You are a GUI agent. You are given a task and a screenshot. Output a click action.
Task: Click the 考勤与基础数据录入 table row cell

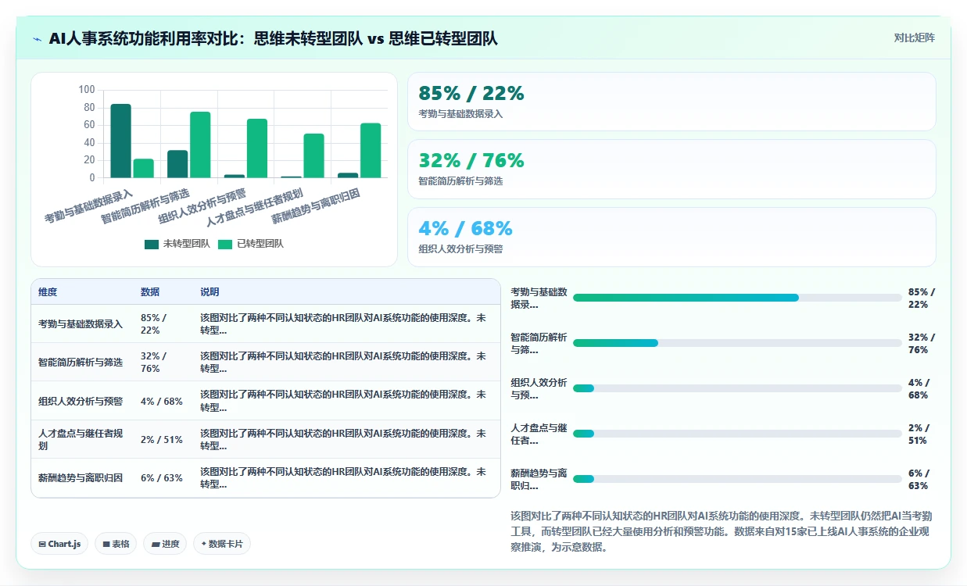pyautogui.click(x=81, y=323)
